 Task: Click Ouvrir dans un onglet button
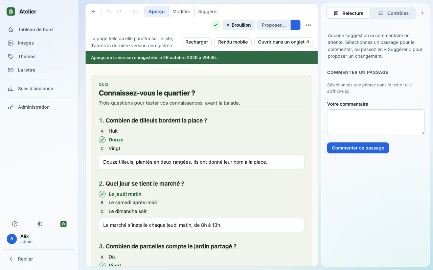283,42
